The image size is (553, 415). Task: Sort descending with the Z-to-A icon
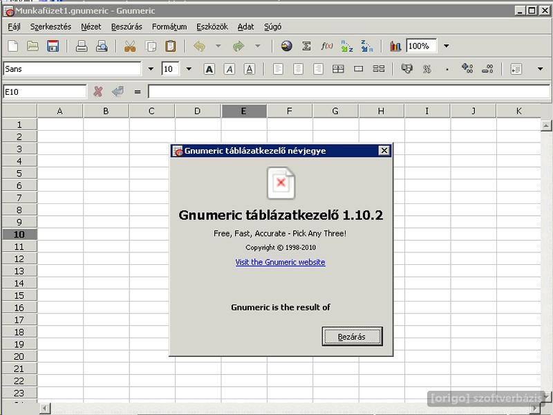point(367,46)
